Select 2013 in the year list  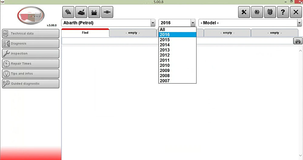click(x=177, y=50)
